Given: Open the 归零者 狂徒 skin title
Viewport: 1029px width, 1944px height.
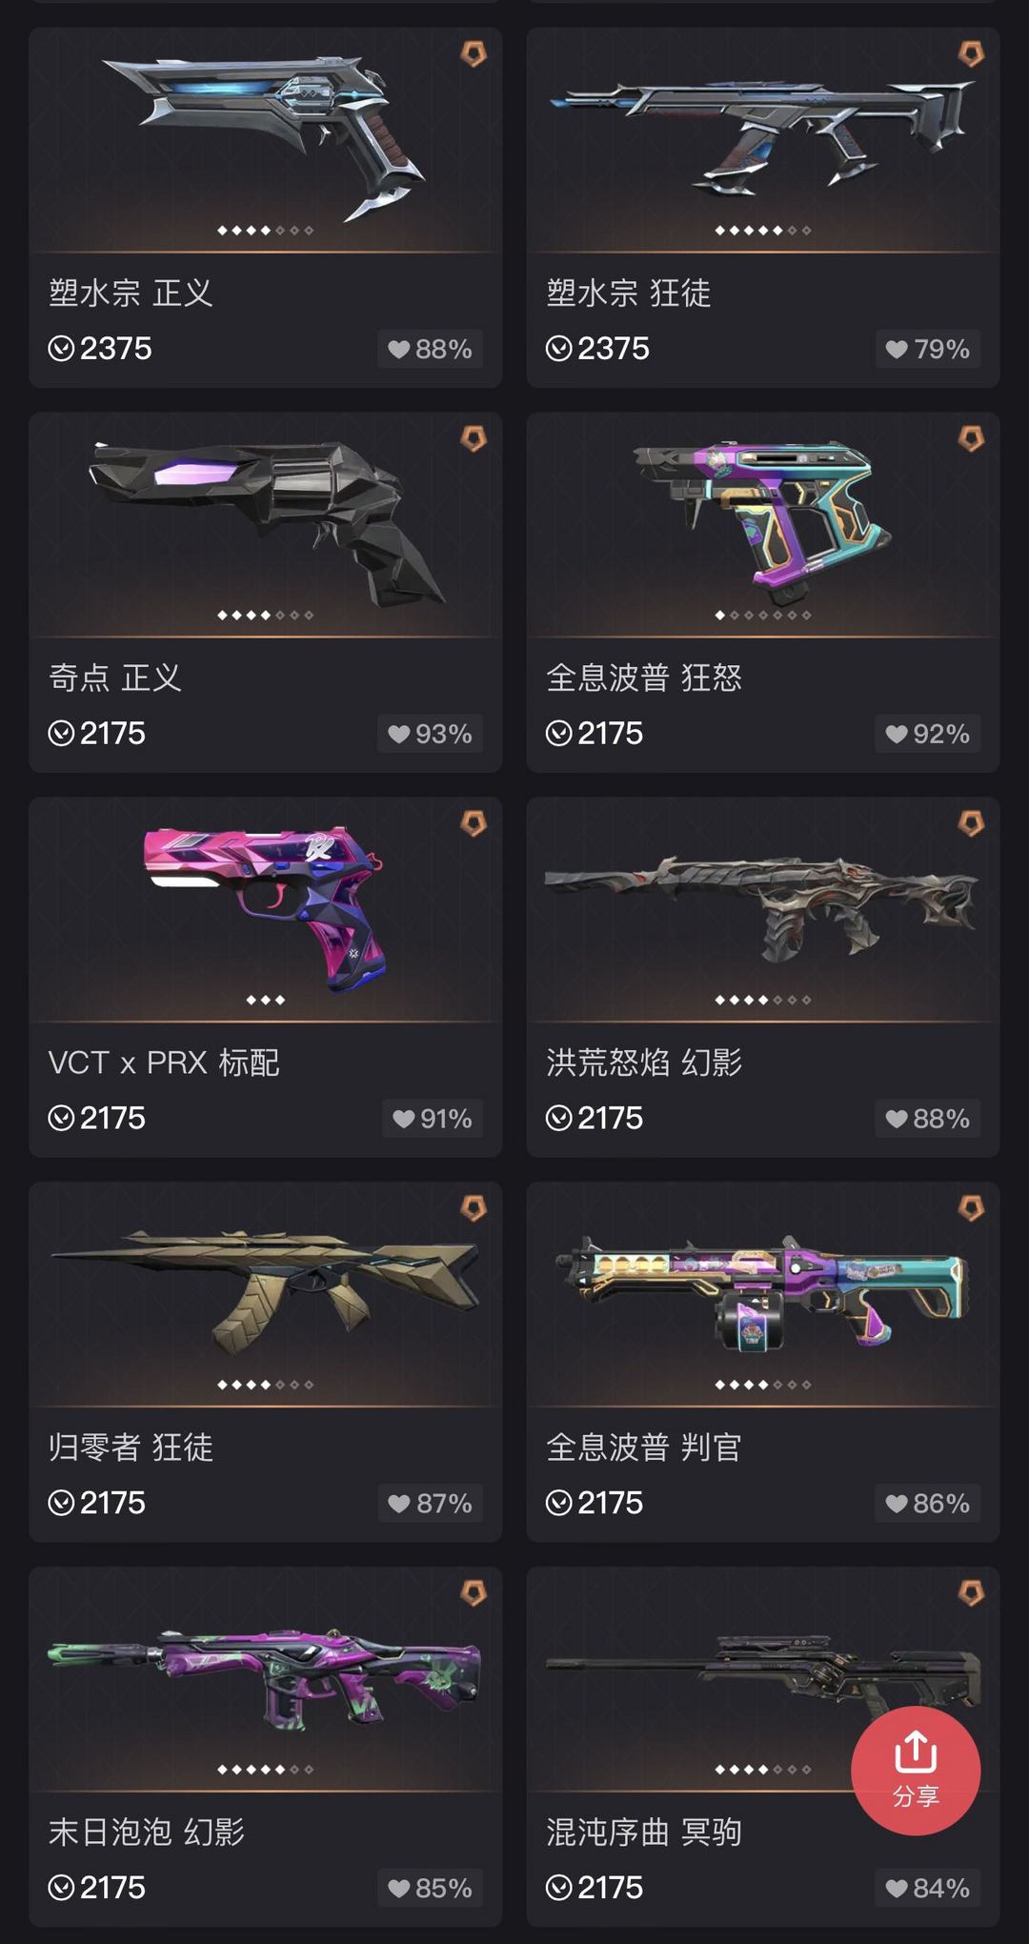Looking at the screenshot, I should point(131,1447).
